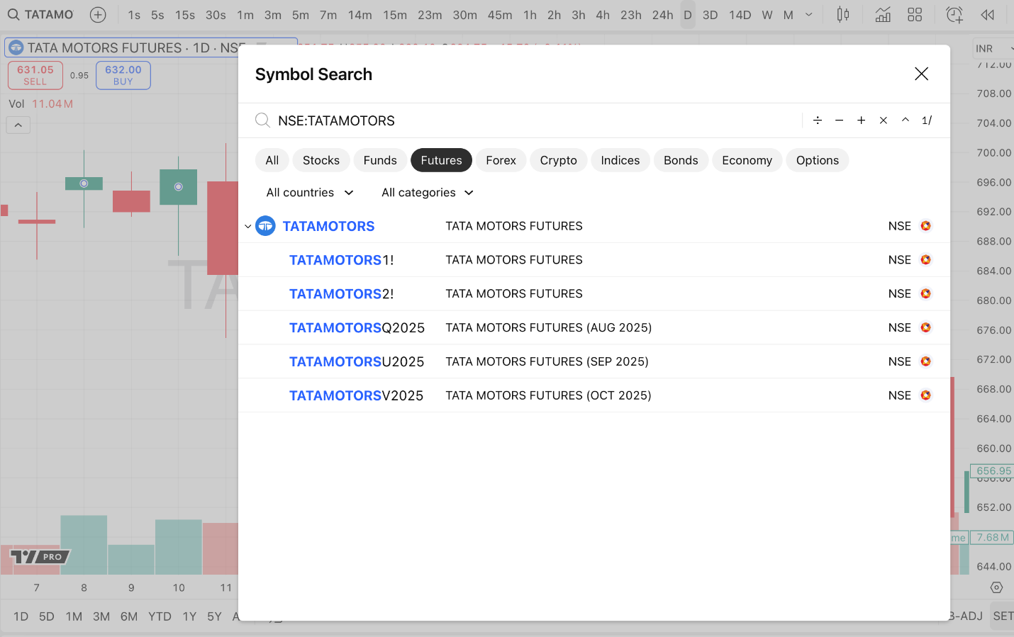
Task: Collapse the chart legend arrow button
Action: (18, 125)
